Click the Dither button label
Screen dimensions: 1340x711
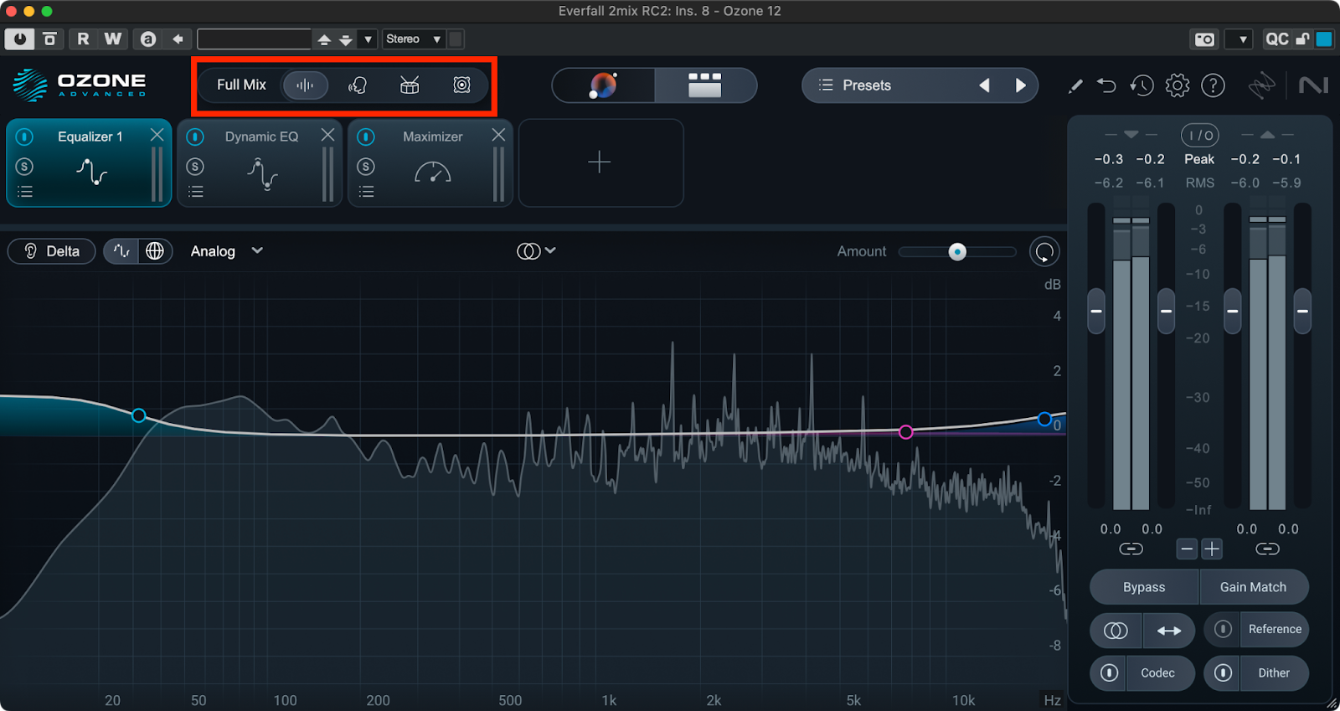[1274, 672]
